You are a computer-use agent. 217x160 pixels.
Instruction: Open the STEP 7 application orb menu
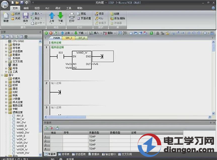[x=5, y=4]
